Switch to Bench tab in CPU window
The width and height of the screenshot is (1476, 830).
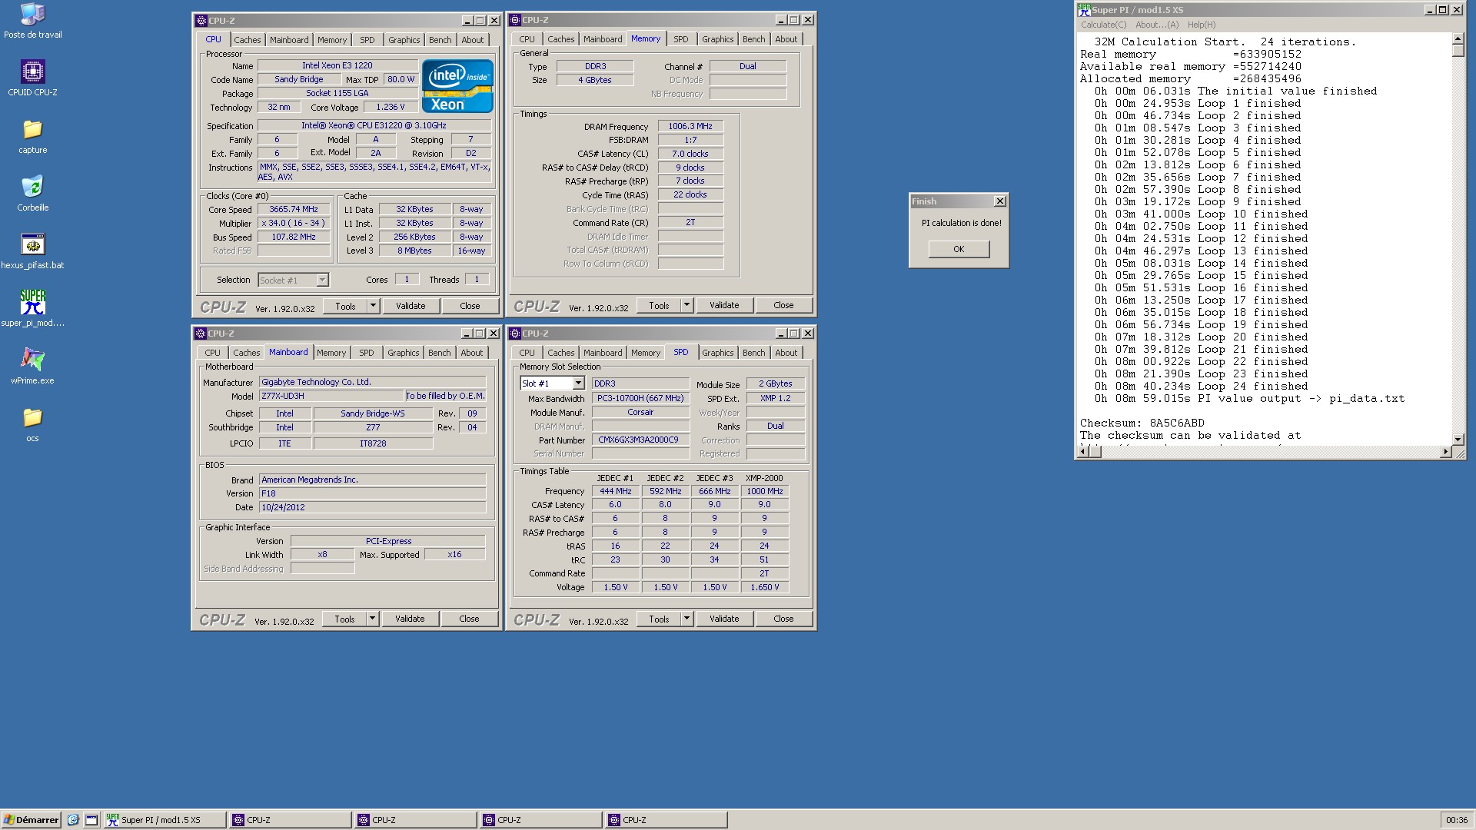click(x=440, y=40)
